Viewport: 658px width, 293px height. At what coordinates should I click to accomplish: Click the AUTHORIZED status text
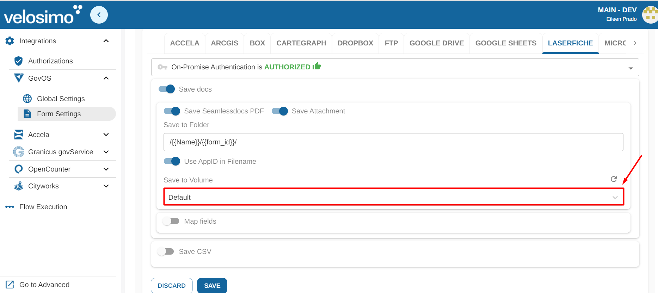[287, 67]
